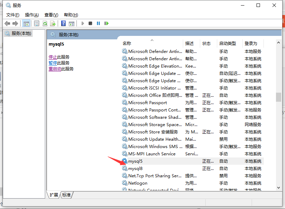Sort by the 状态 column header

coord(209,43)
